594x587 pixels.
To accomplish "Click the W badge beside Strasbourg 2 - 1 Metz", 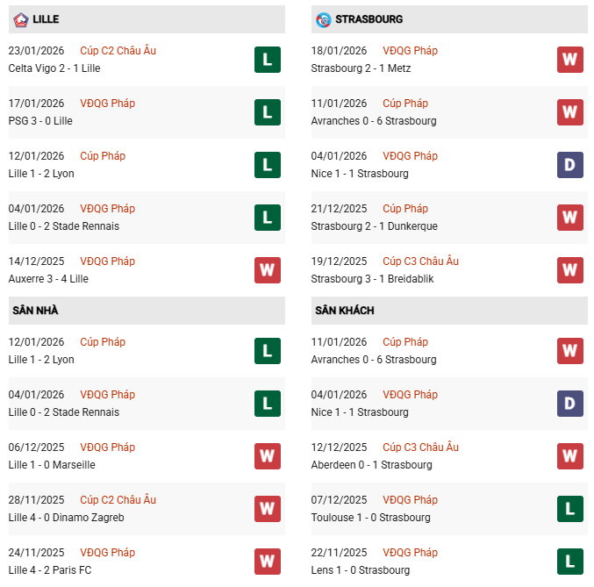I will (x=570, y=60).
